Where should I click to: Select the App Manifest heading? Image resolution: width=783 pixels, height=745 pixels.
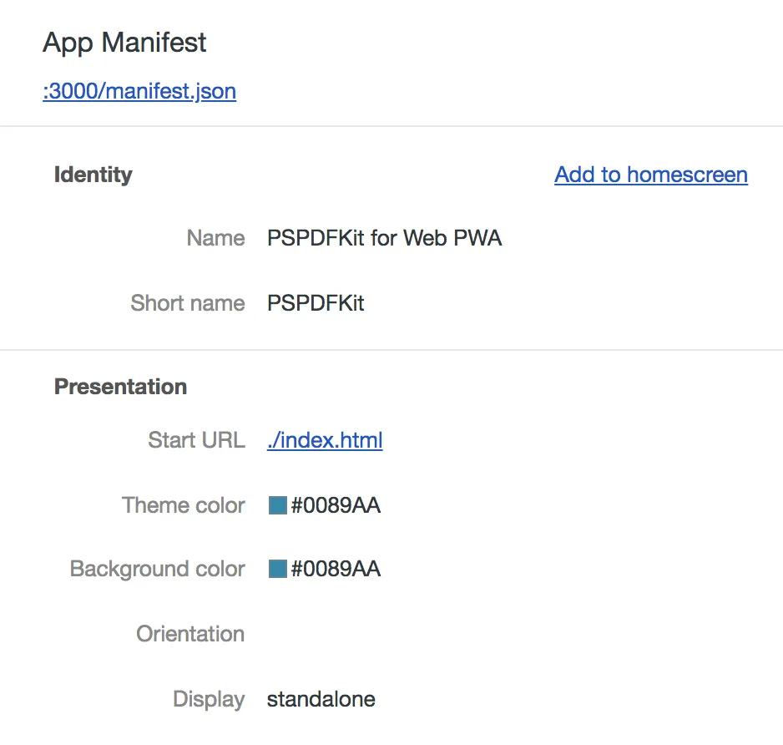124,43
